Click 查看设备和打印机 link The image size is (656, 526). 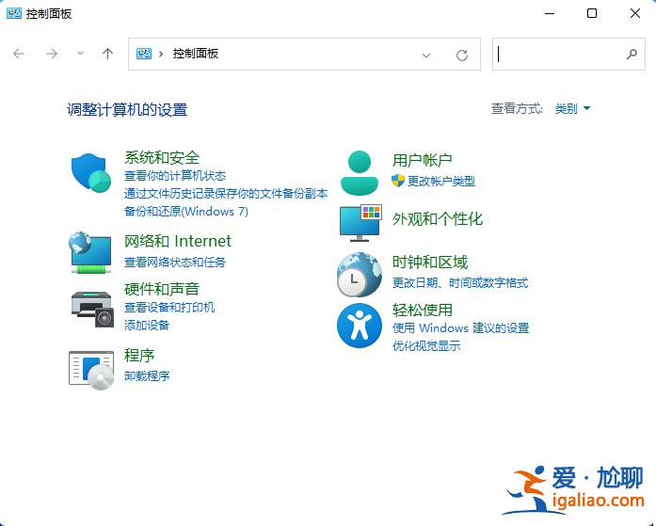169,308
